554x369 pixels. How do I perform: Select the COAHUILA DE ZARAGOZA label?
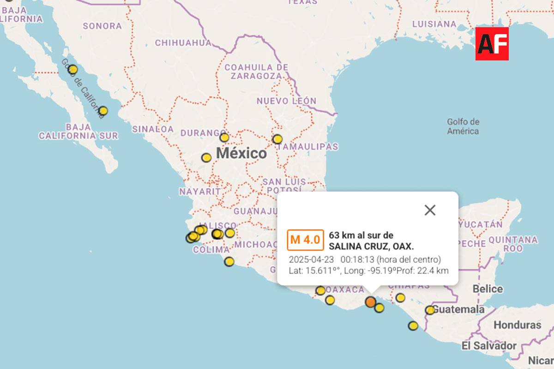coord(257,71)
